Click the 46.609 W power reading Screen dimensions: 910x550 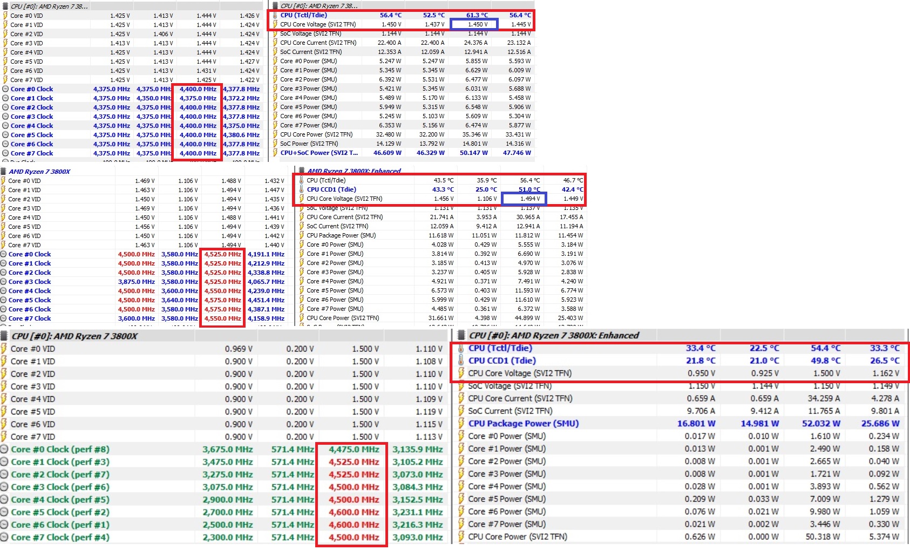click(387, 153)
